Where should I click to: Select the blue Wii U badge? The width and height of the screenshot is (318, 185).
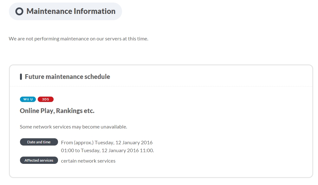coord(28,99)
